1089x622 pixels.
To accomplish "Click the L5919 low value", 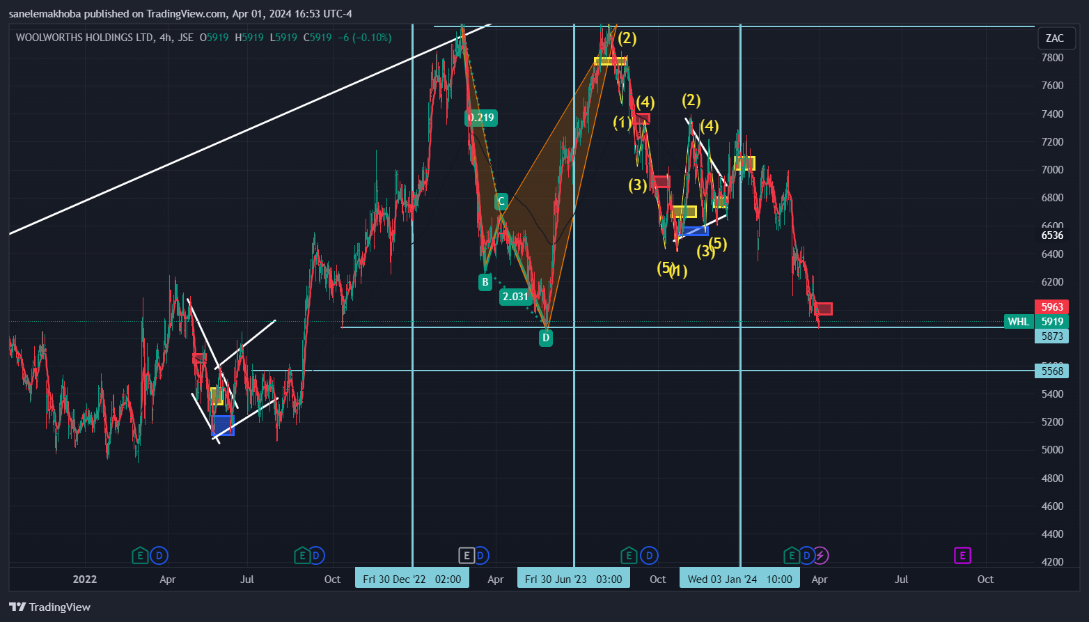I will (283, 38).
